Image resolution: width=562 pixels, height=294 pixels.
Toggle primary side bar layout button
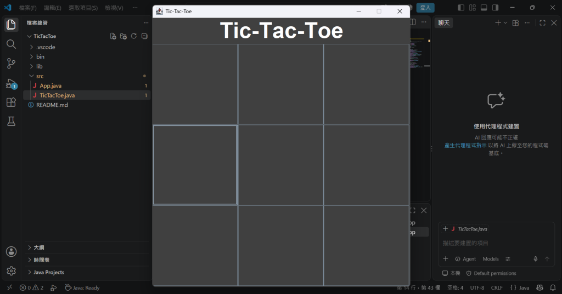tap(461, 8)
